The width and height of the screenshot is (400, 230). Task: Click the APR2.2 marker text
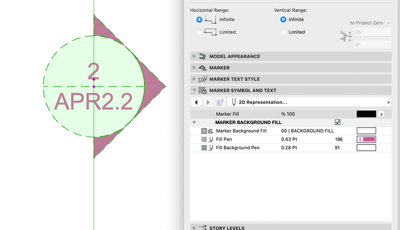[x=93, y=102]
